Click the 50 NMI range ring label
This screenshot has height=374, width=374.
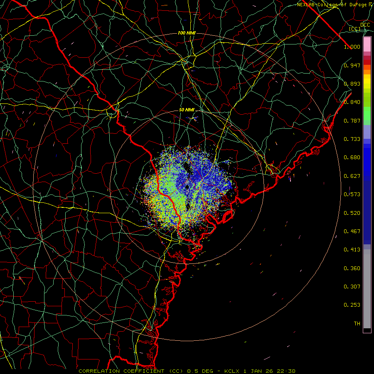(x=187, y=110)
